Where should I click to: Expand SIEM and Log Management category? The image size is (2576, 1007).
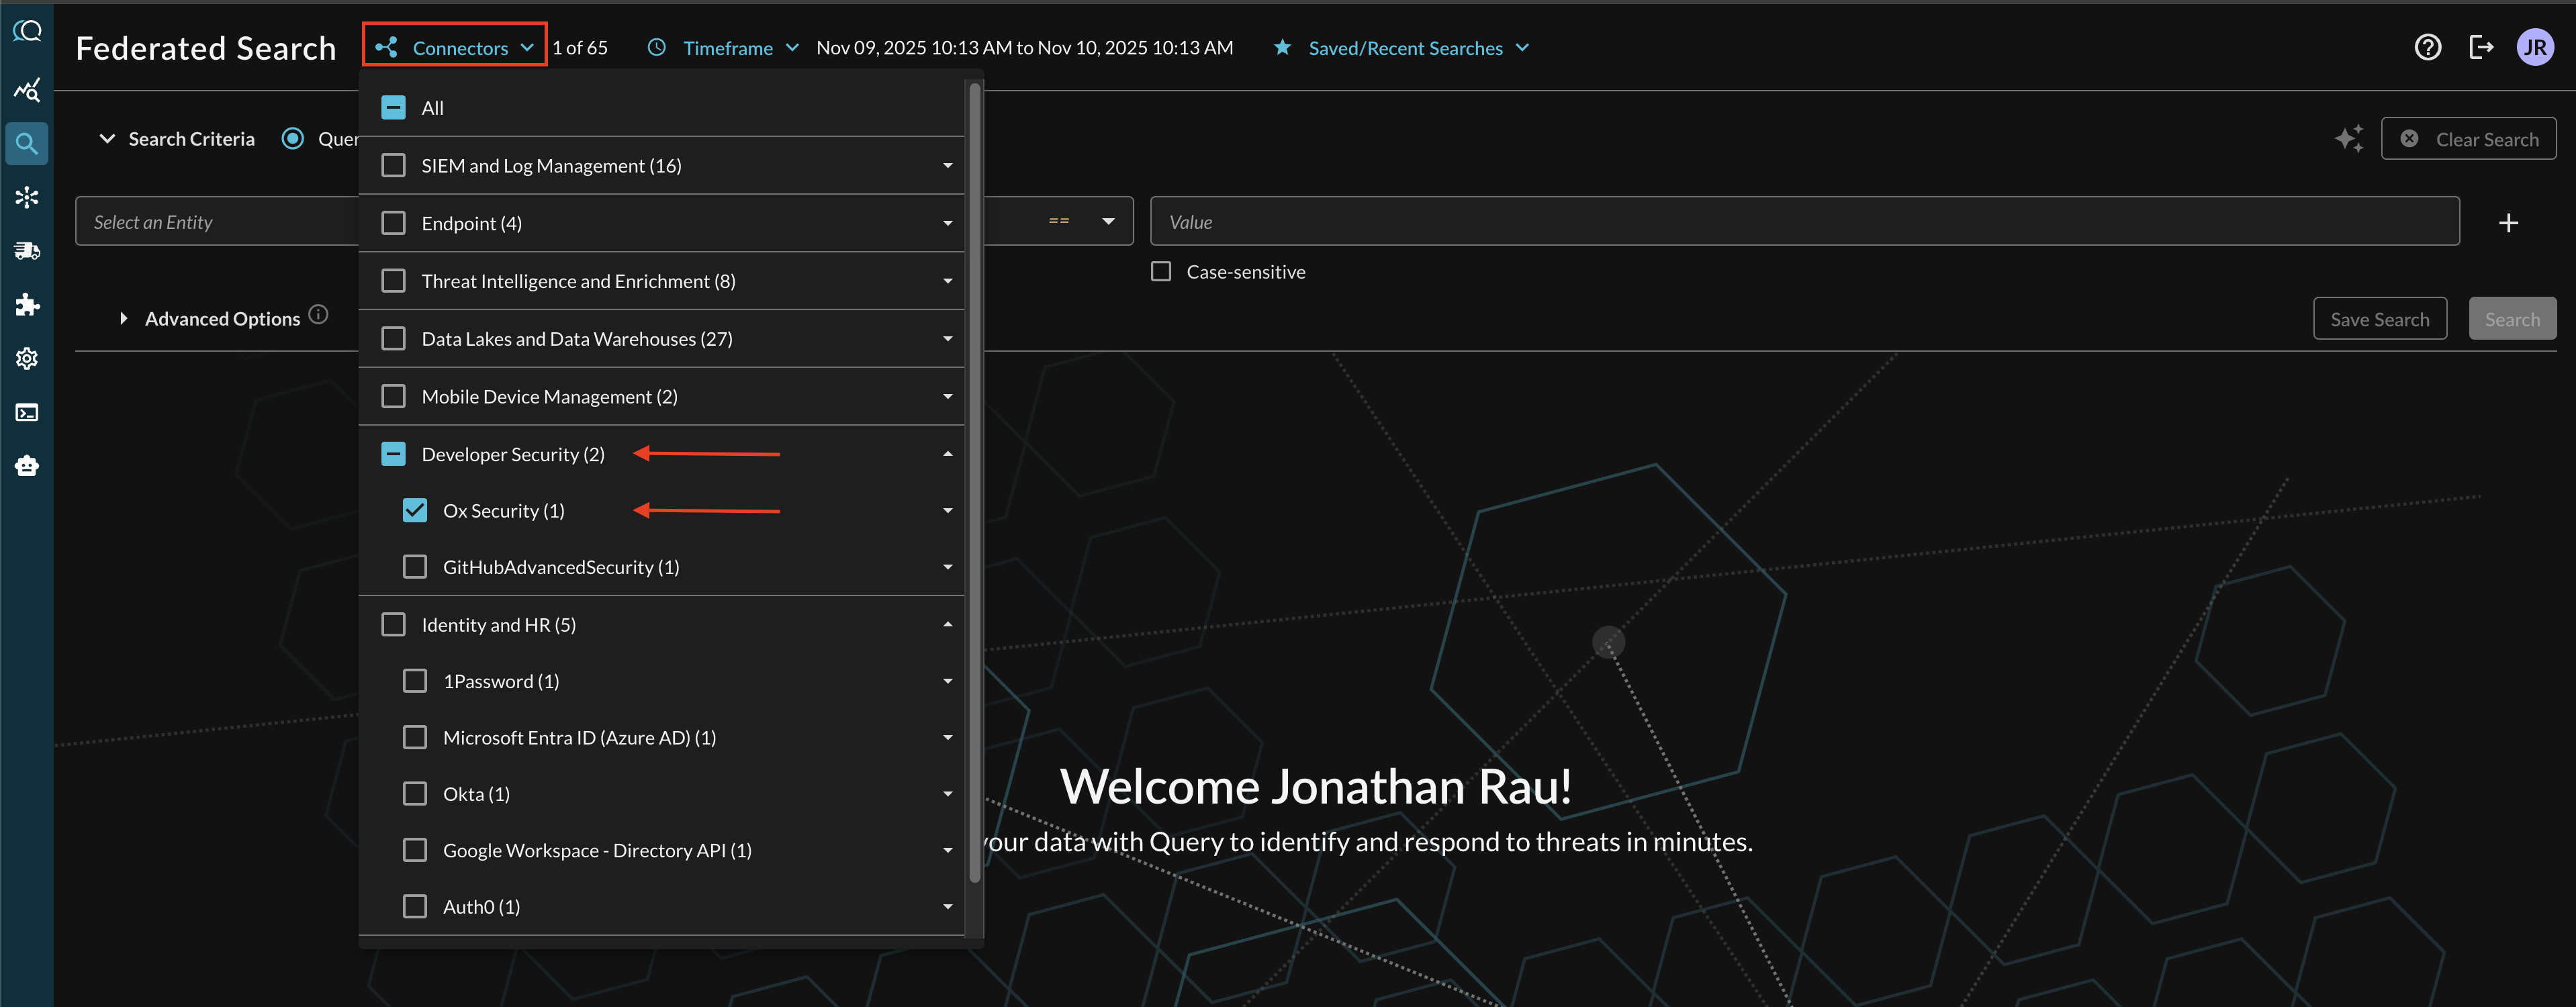click(947, 166)
